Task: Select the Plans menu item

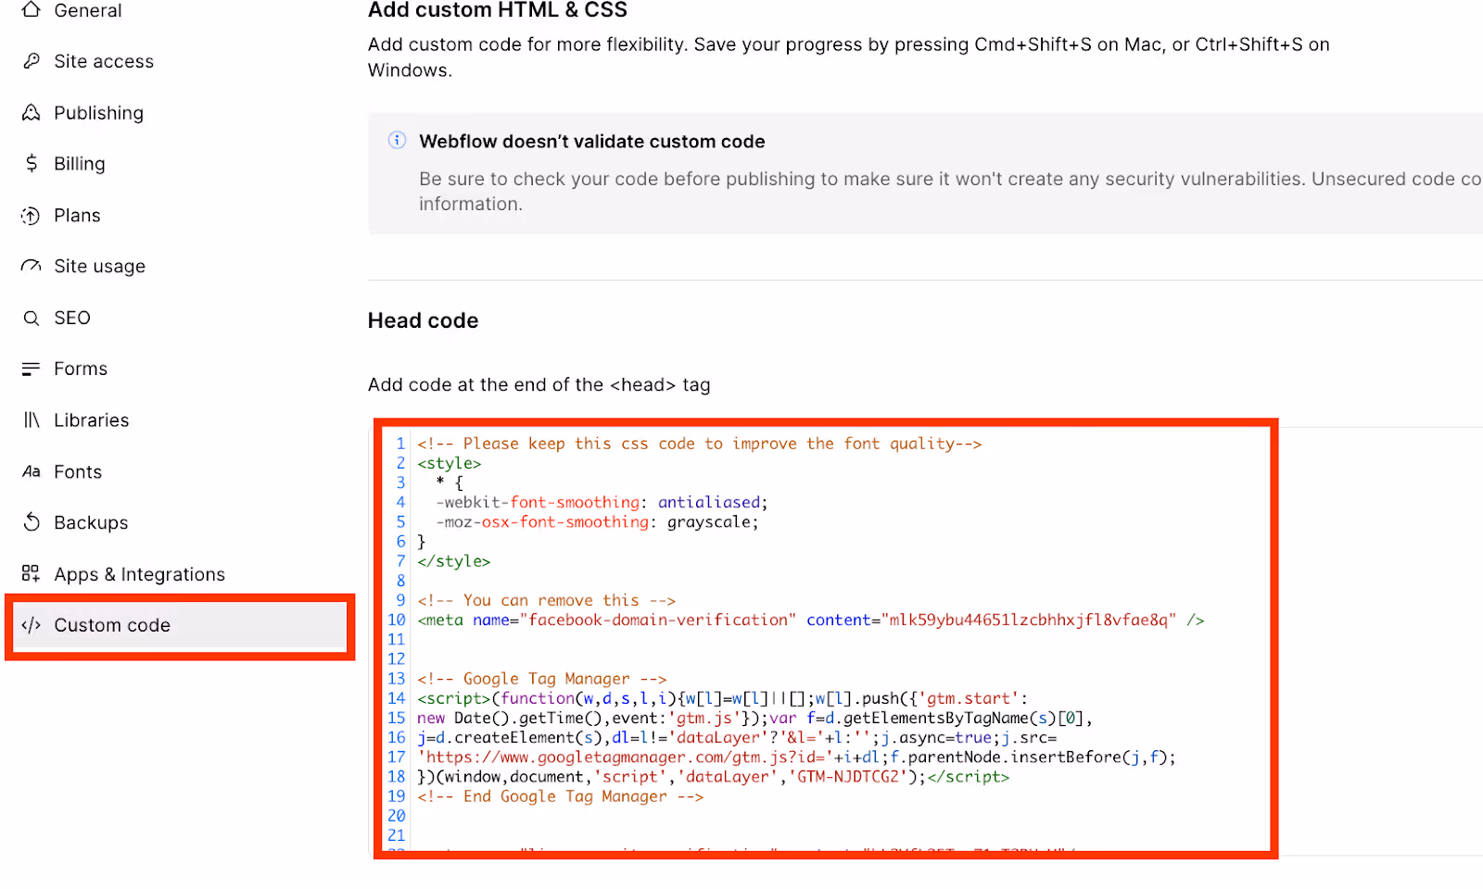Action: click(x=77, y=216)
